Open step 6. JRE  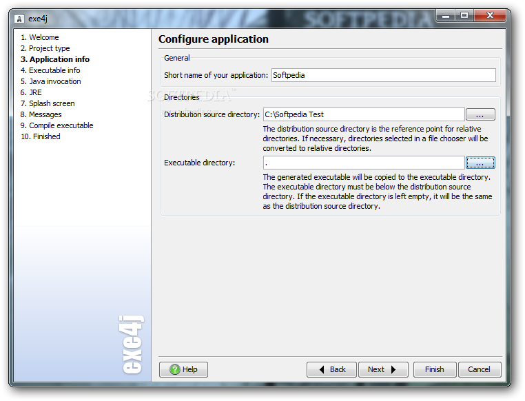pyautogui.click(x=31, y=92)
